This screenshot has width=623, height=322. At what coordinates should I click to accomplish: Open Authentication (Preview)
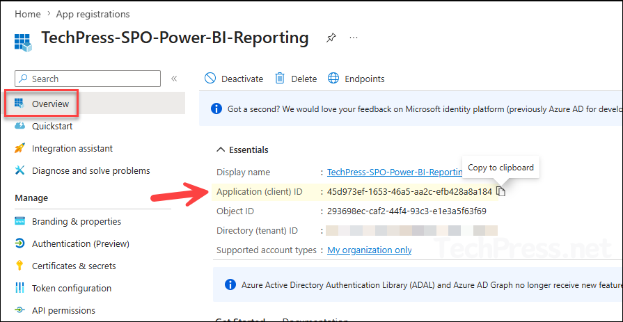pos(81,244)
